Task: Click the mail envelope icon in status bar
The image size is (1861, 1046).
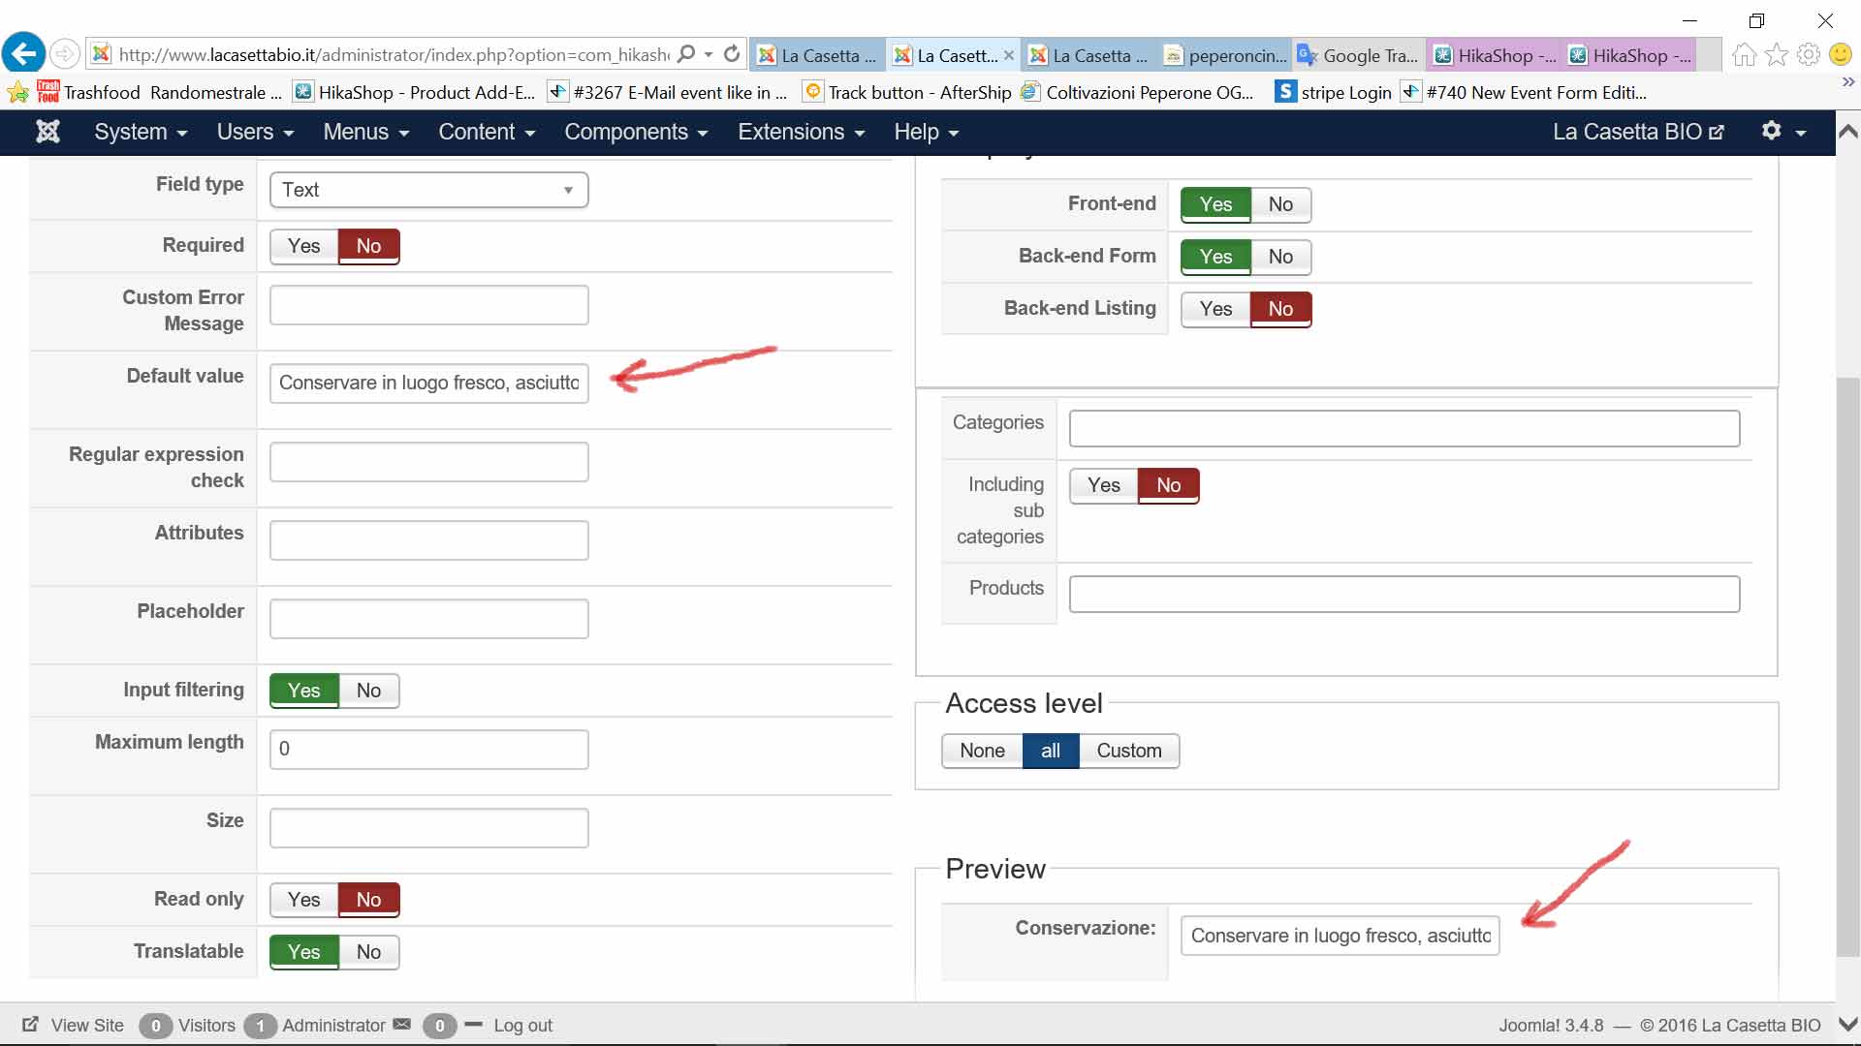Action: pos(402,1025)
